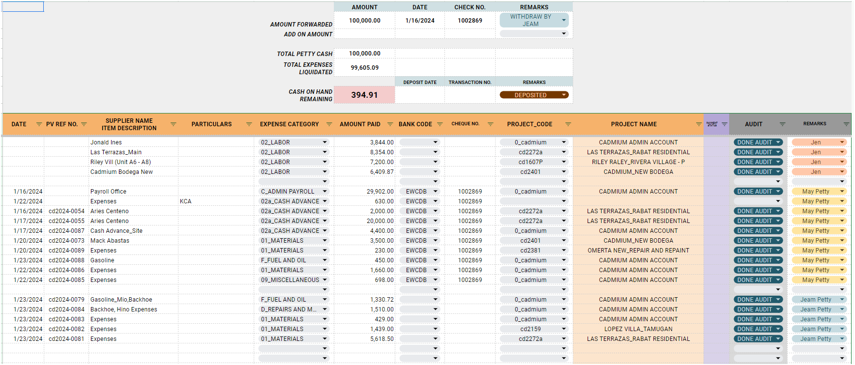The width and height of the screenshot is (855, 365).
Task: Open the DATE column filter icon
Action: tap(39, 124)
